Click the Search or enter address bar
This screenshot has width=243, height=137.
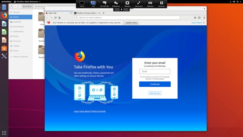tap(127, 18)
